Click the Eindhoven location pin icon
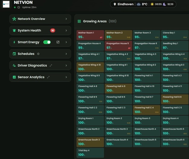This screenshot has height=159, width=189. coord(115,4)
